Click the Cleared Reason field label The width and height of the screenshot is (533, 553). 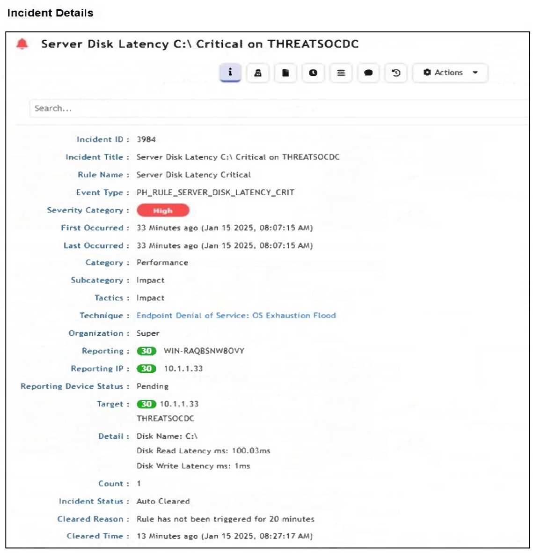(x=90, y=519)
